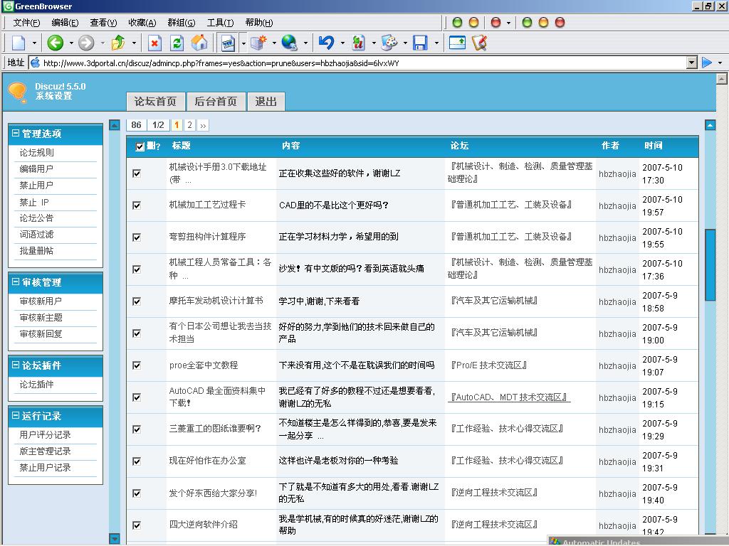Click the cube with spark toolbar icon
The width and height of the screenshot is (729, 546).
click(x=258, y=43)
